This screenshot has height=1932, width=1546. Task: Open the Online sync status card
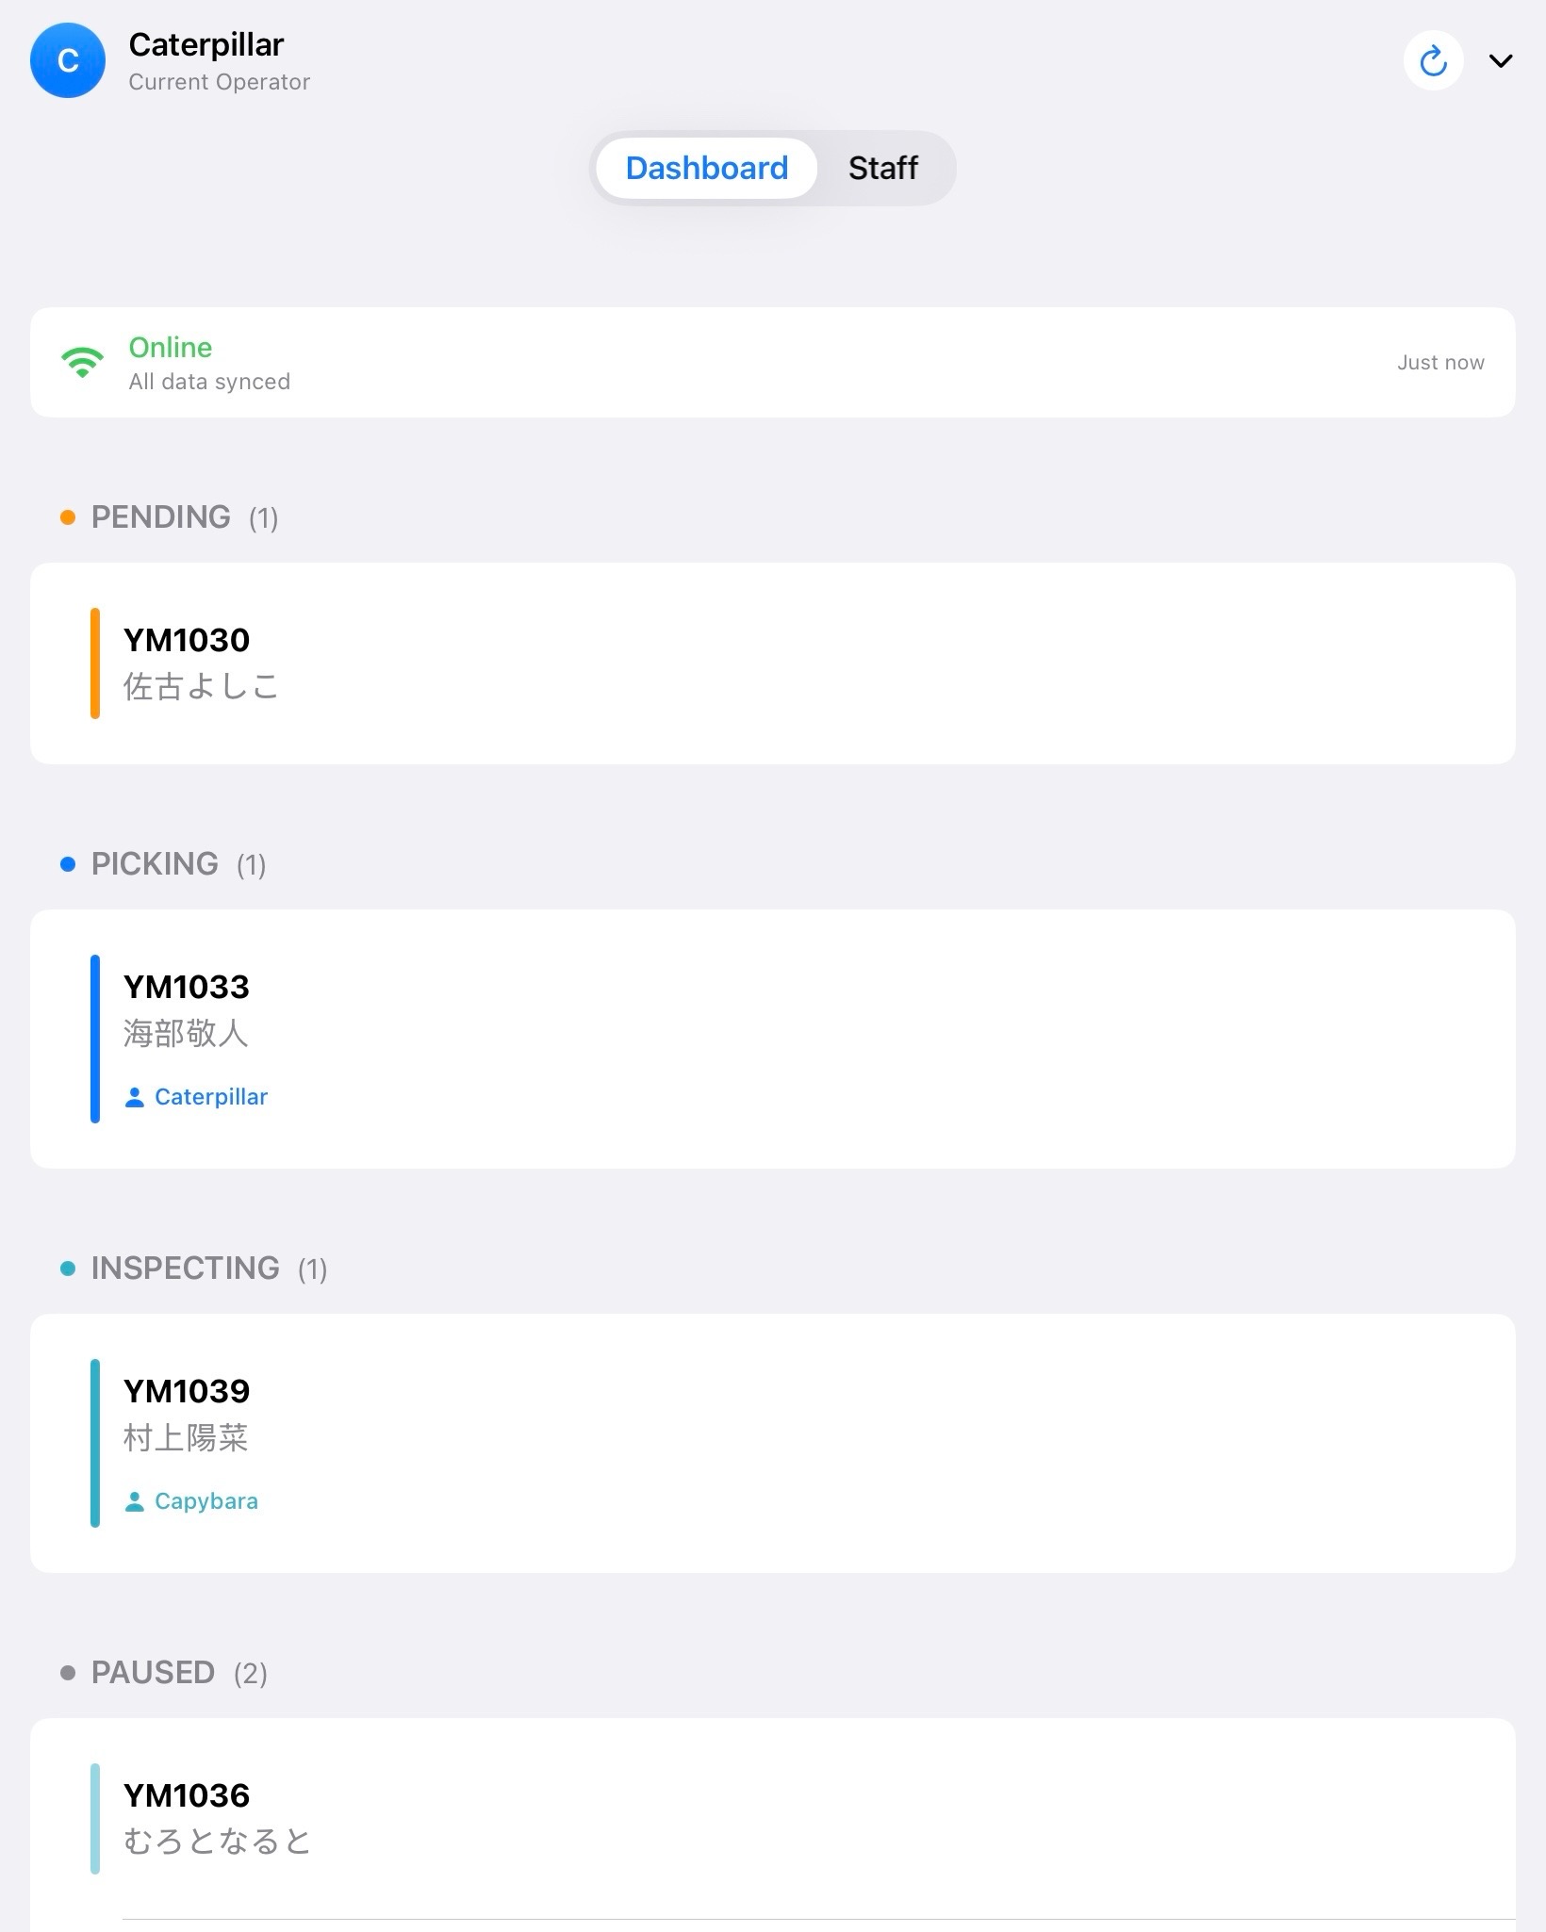[773, 363]
